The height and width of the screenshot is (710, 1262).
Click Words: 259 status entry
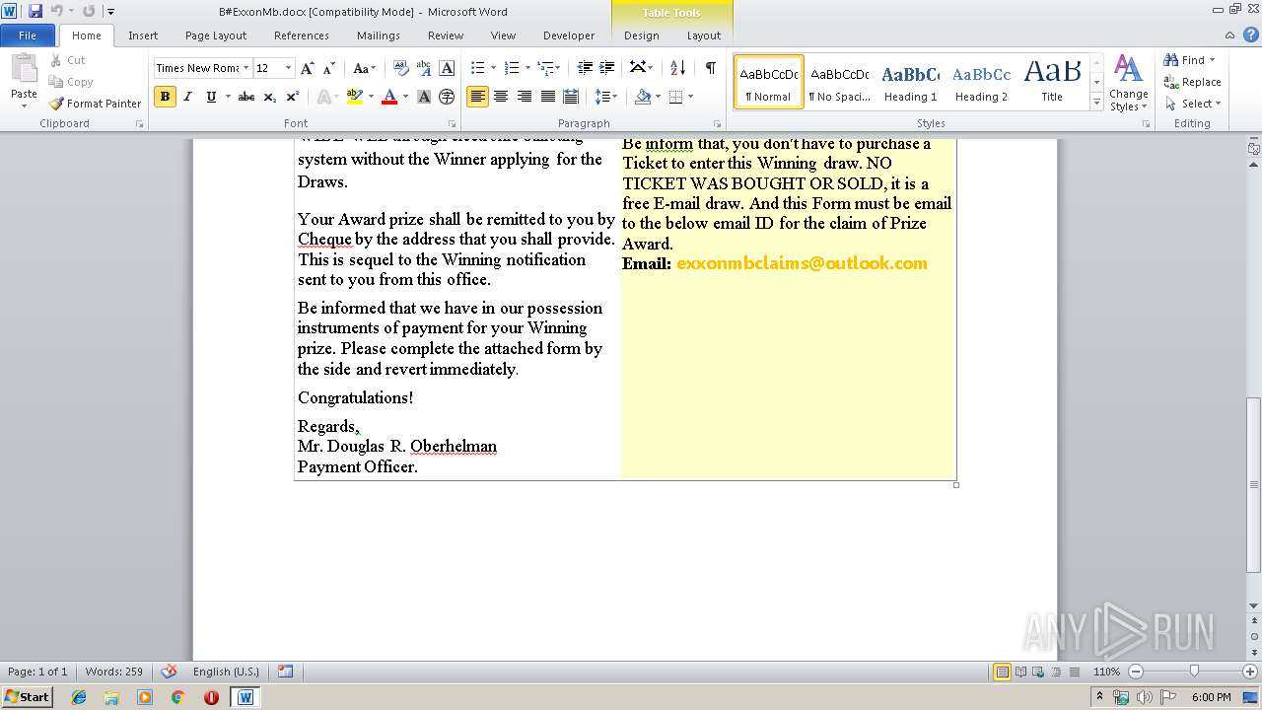[113, 672]
